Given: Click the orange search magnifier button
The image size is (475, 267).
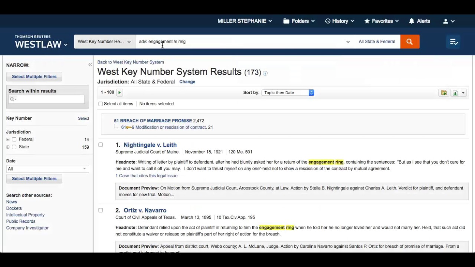Looking at the screenshot, I should point(410,42).
